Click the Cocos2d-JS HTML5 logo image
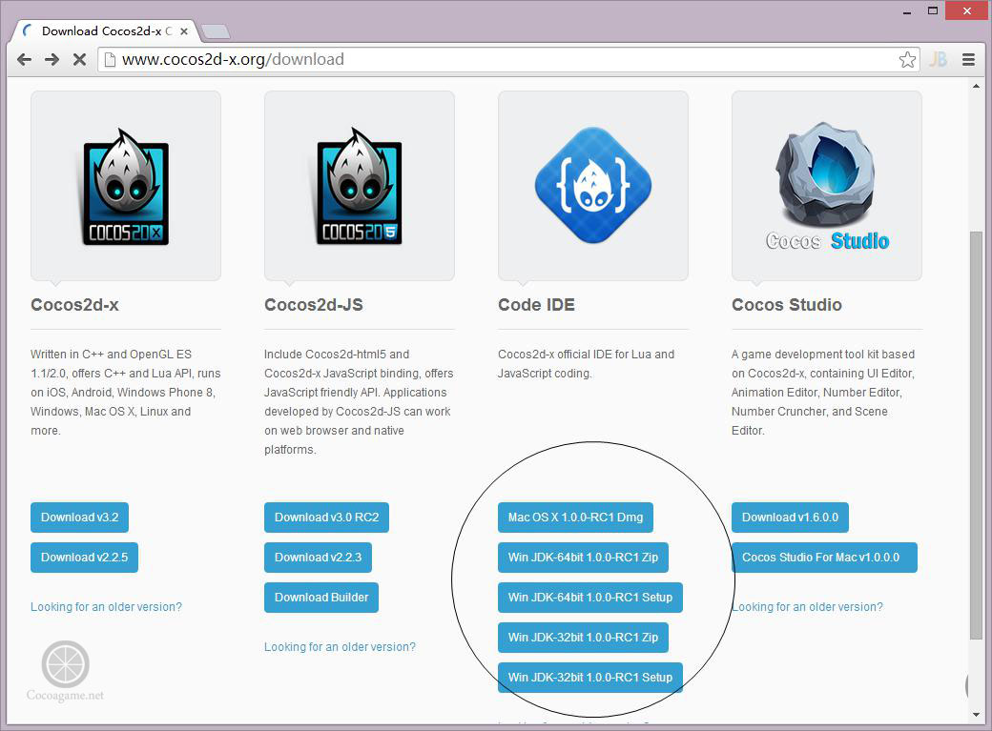The width and height of the screenshot is (992, 731). pos(360,187)
